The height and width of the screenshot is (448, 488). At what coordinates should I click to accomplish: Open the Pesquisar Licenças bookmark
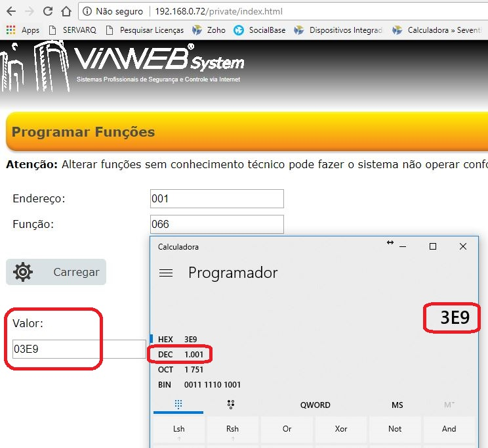click(145, 30)
